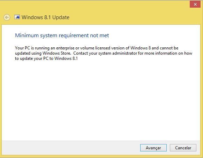Click the Cancelar button
This screenshot has height=158, width=203.
[x=183, y=148]
